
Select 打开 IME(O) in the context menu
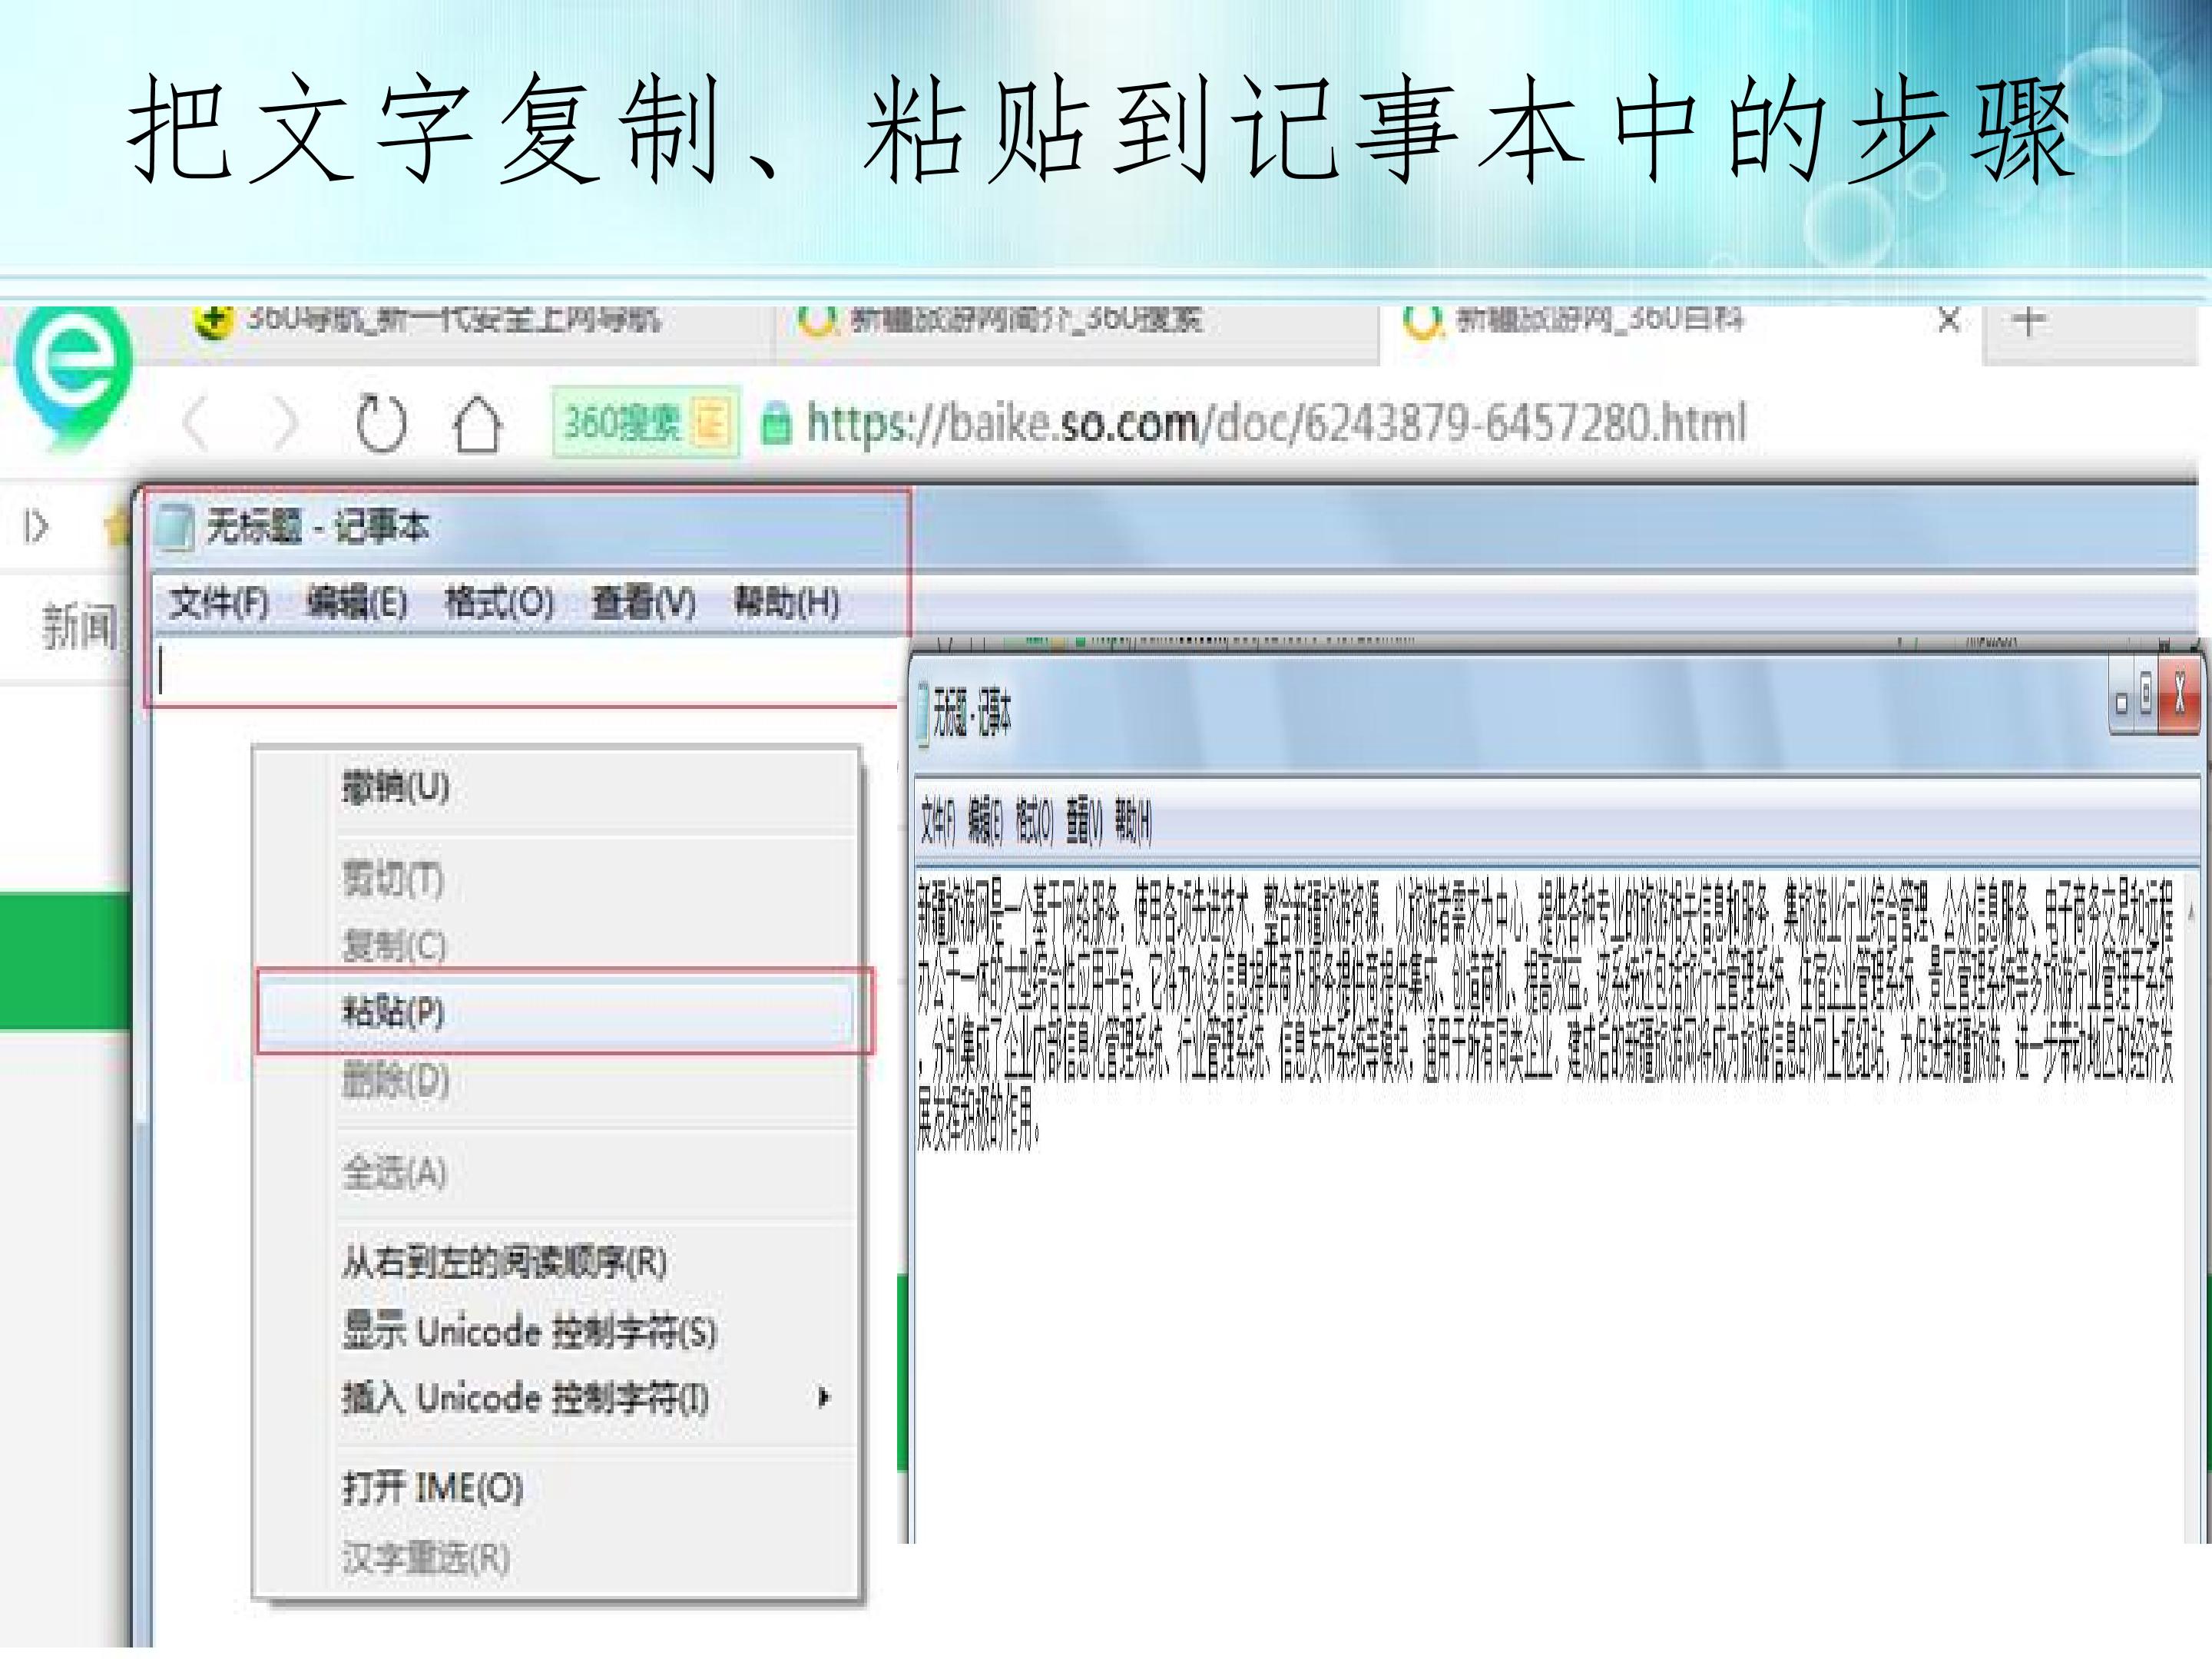(556, 1487)
